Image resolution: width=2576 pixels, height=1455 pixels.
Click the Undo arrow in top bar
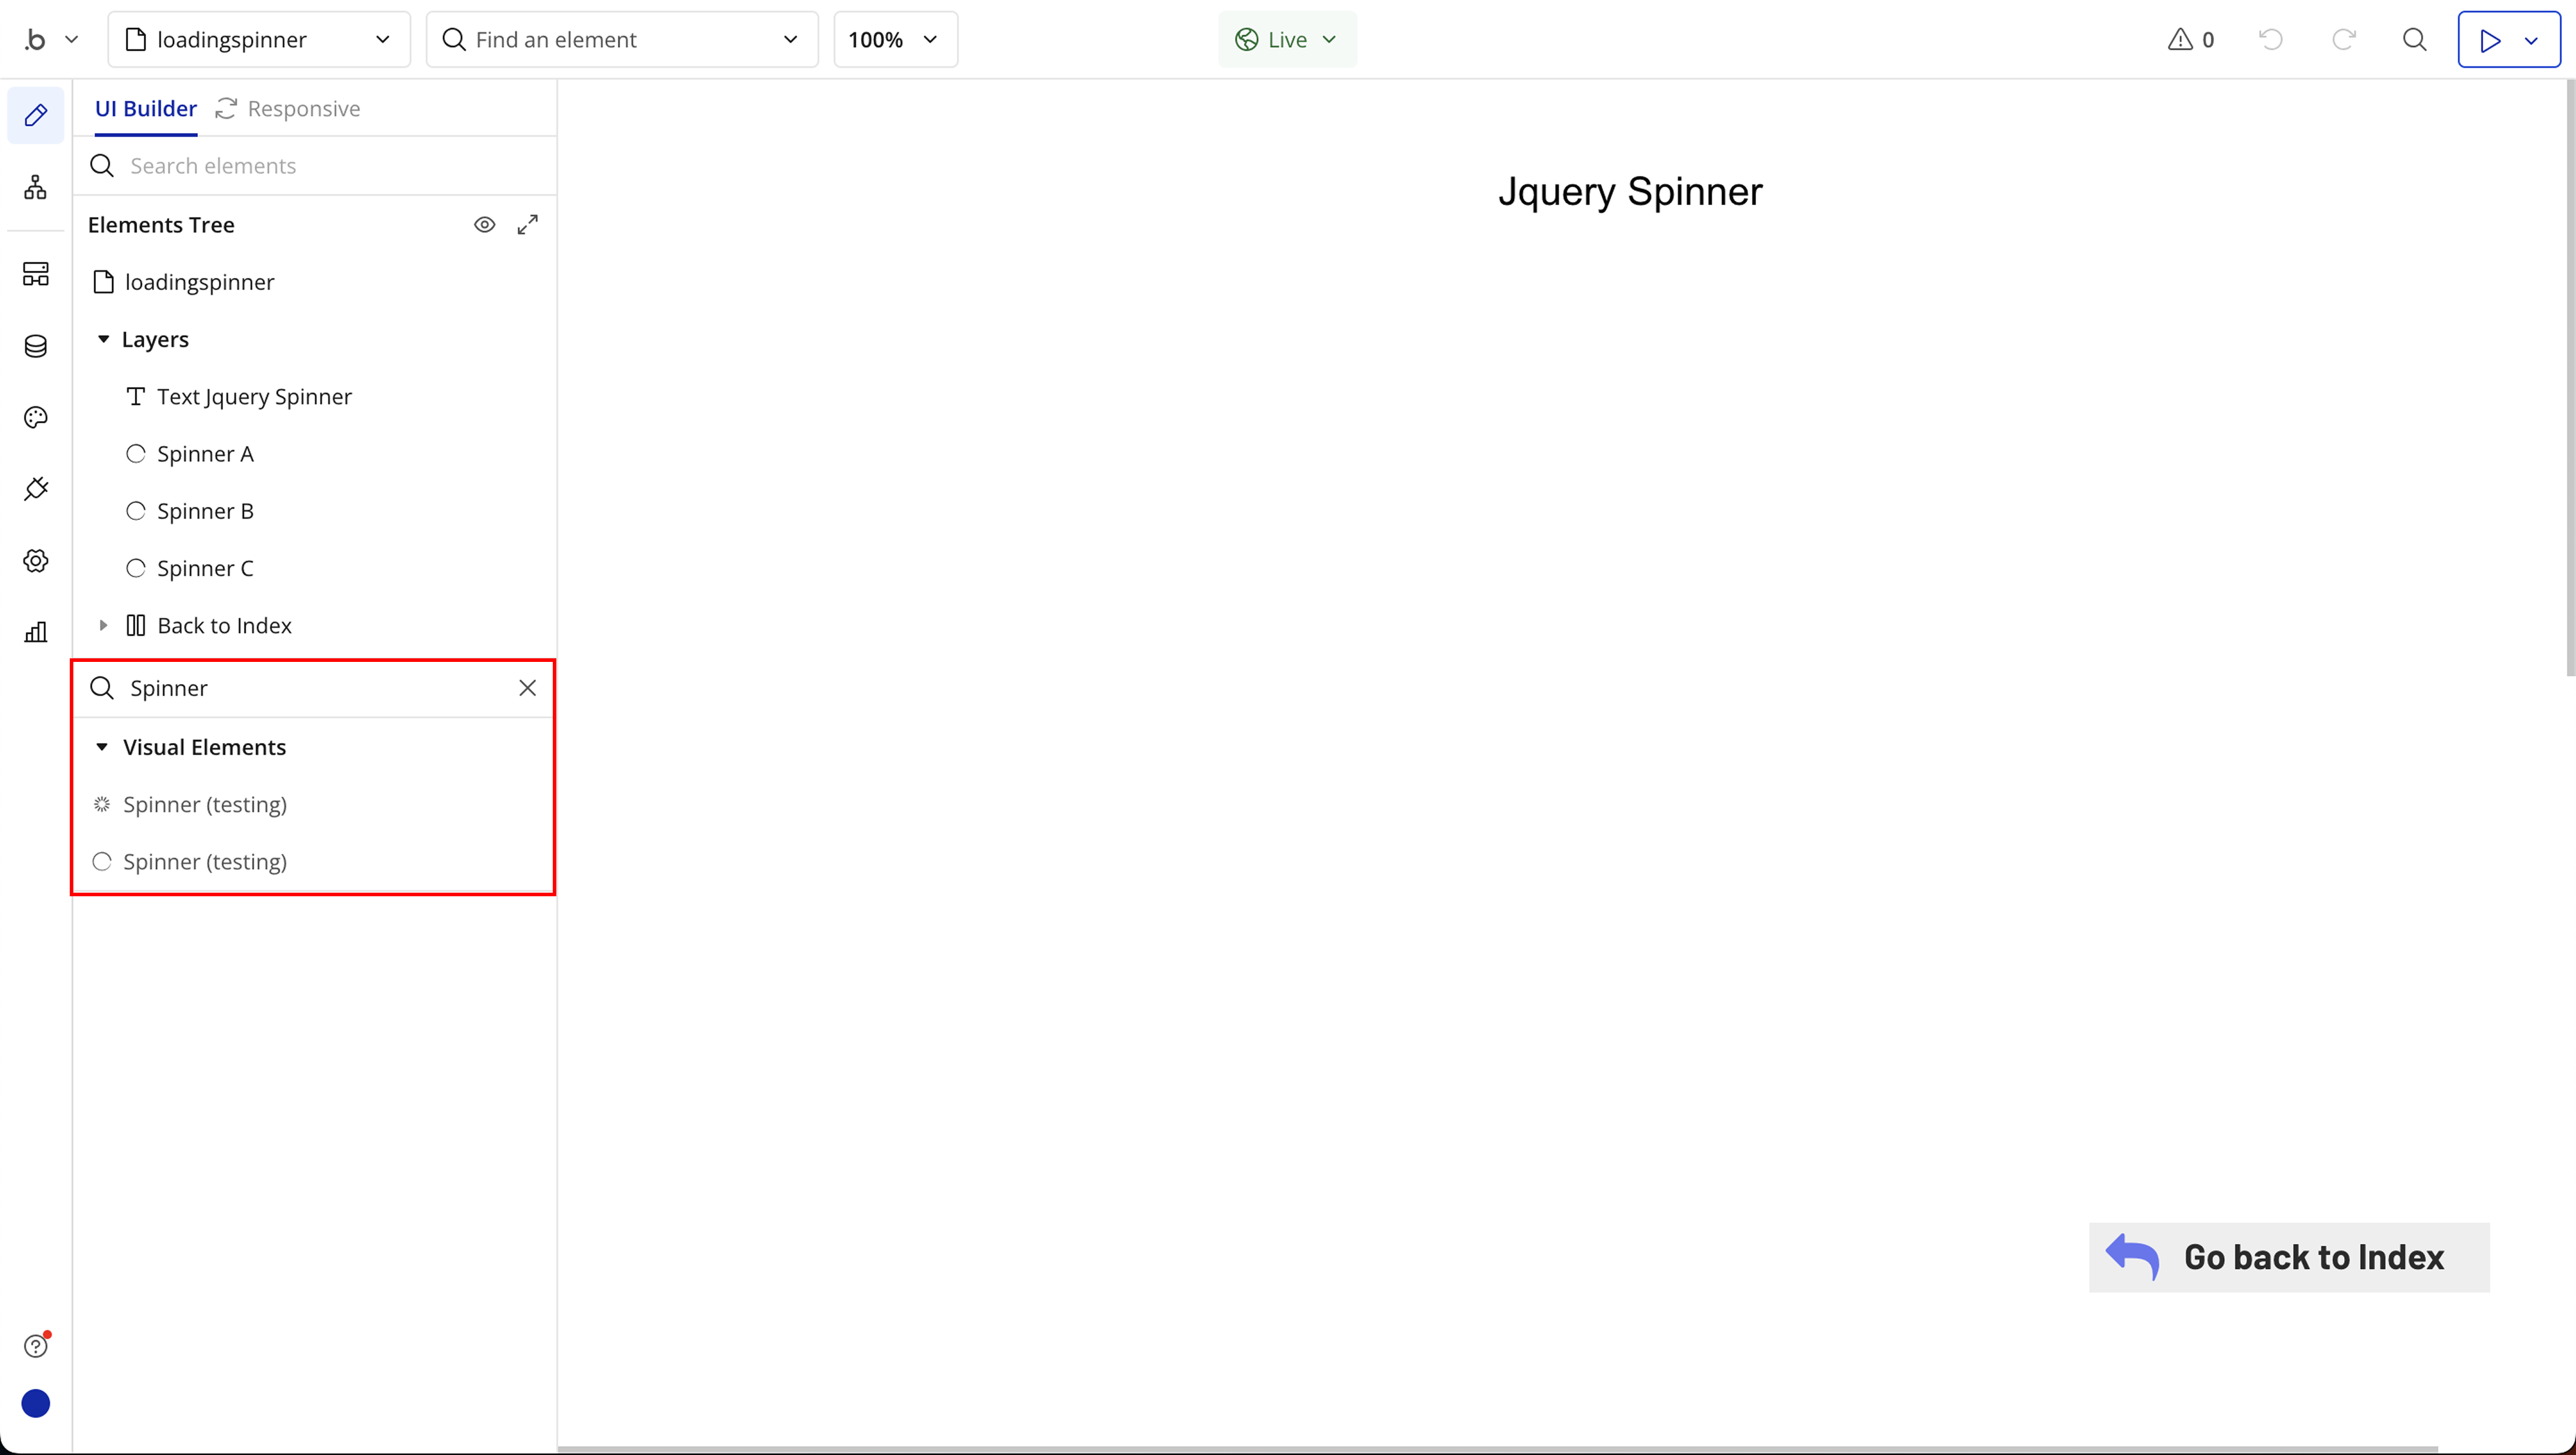click(x=2271, y=39)
